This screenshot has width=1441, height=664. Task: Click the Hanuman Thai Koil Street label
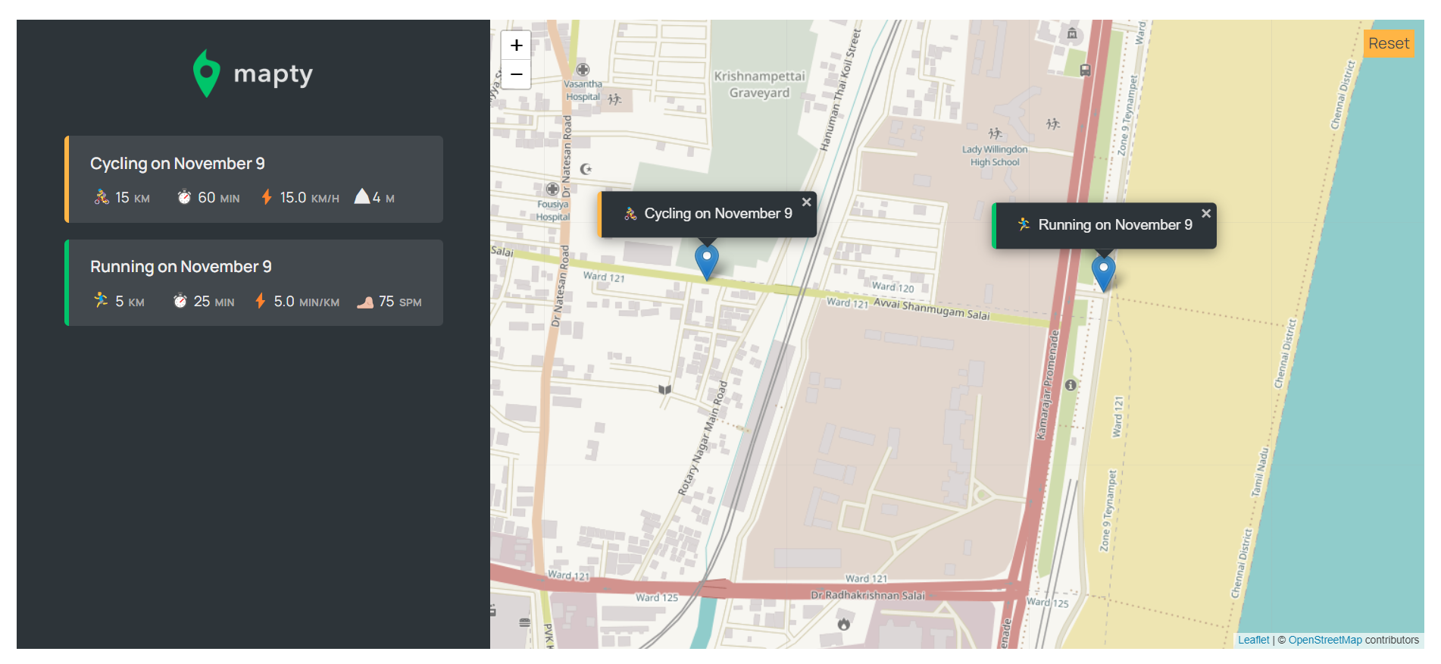(840, 89)
